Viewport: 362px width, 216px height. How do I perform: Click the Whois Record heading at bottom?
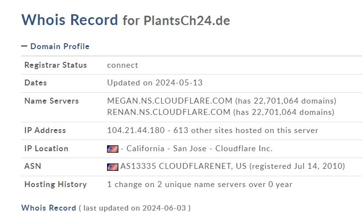[49, 208]
